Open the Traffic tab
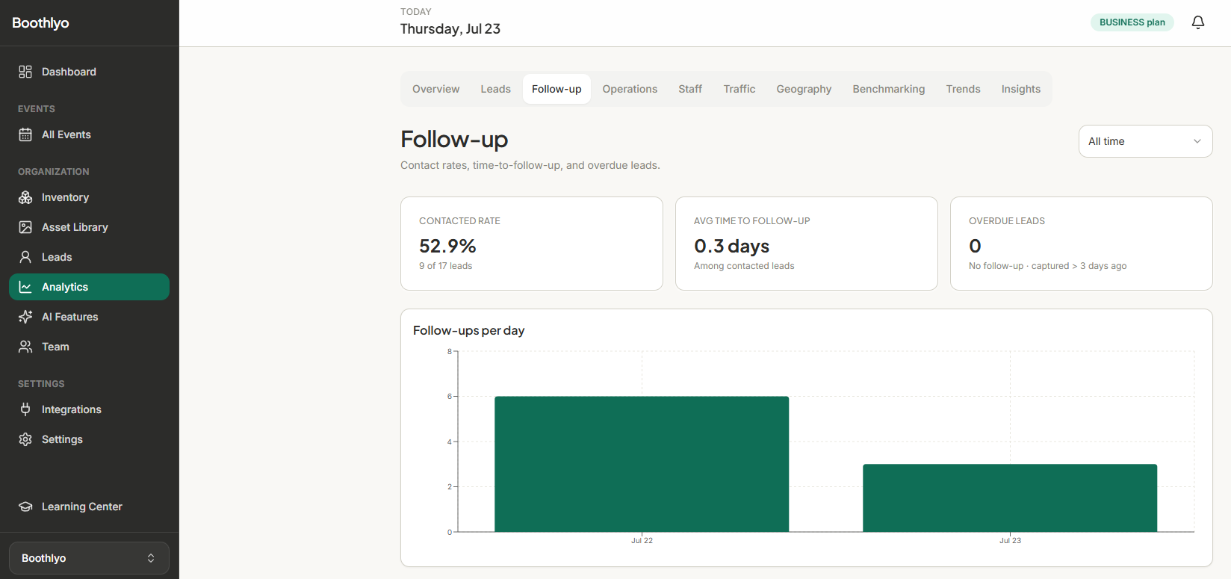This screenshot has height=579, width=1231. (739, 89)
